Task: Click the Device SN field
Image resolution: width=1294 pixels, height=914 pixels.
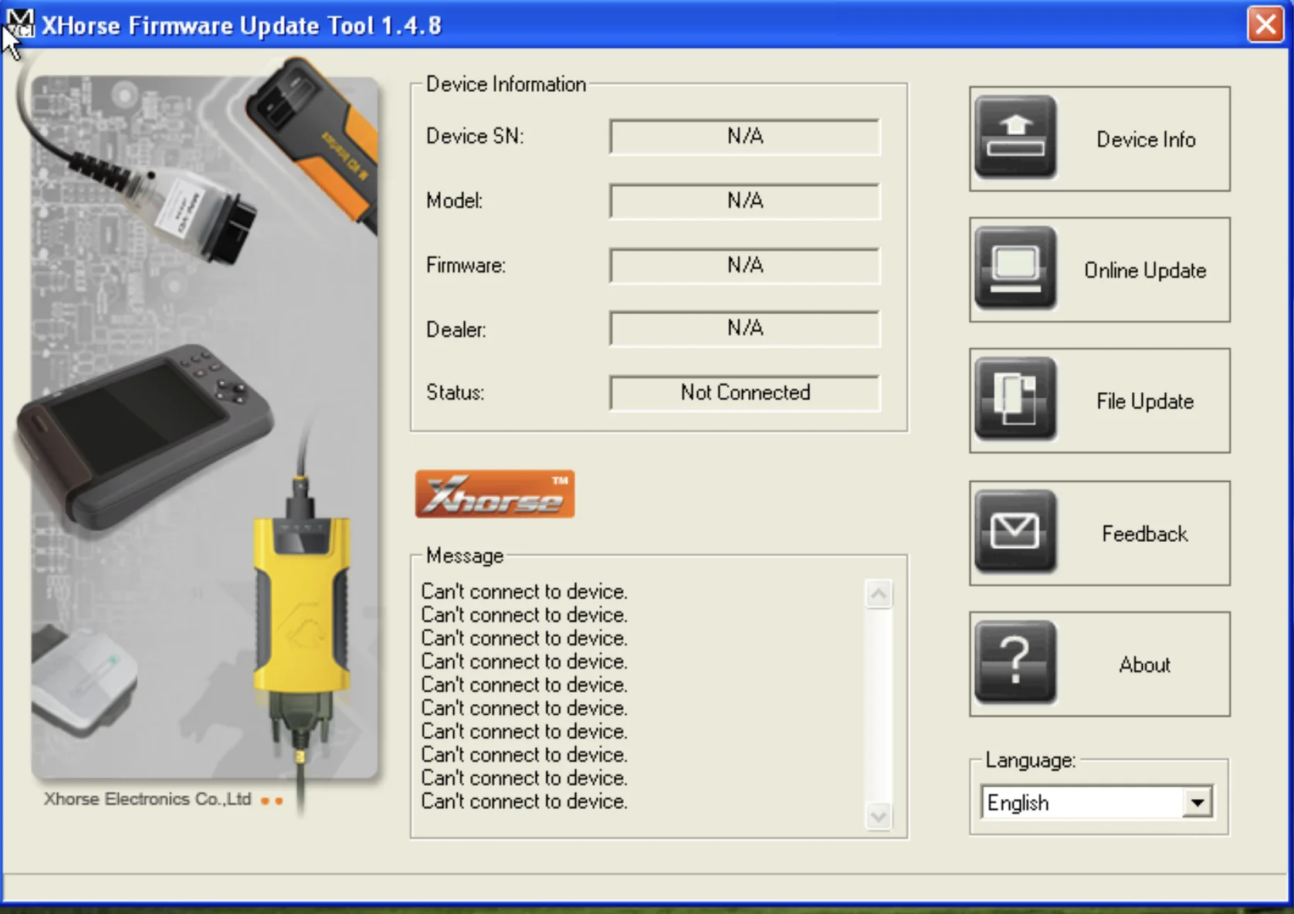Action: tap(744, 137)
